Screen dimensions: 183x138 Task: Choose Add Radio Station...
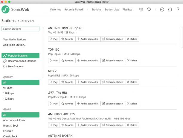point(15,45)
